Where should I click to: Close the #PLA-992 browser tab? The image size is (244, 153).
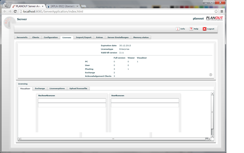point(77,6)
